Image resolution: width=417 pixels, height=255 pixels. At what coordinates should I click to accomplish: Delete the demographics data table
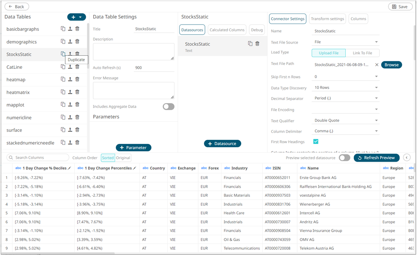click(77, 41)
